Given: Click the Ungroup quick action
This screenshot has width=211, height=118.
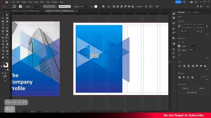Looking at the screenshot, I should (x=185, y=88).
